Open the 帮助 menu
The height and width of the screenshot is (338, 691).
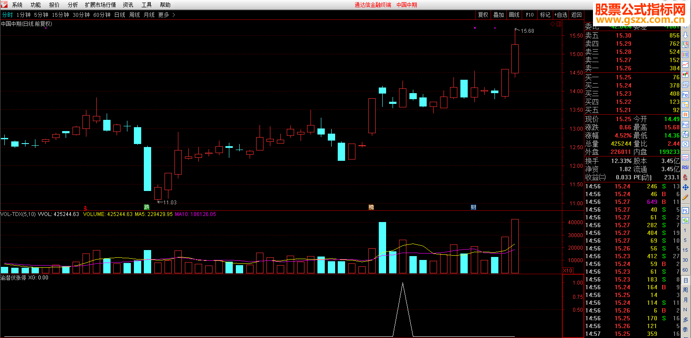click(165, 5)
